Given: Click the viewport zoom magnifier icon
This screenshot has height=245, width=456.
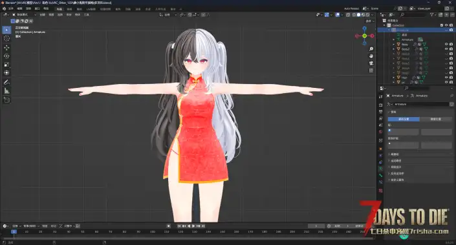Looking at the screenshot, I should [x=371, y=49].
